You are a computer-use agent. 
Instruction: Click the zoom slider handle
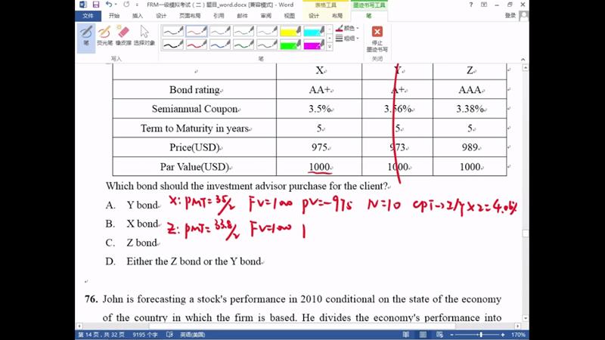pos(481,335)
